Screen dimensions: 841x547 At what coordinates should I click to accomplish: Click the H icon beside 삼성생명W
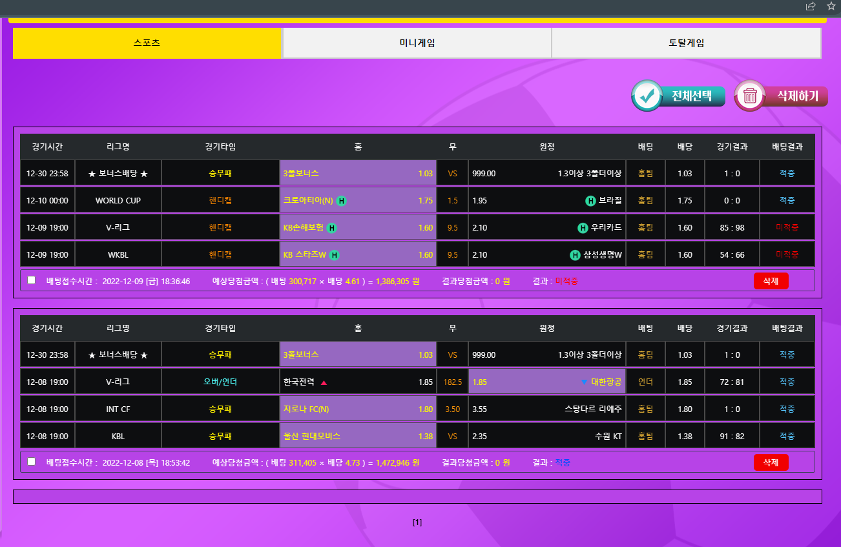(575, 255)
